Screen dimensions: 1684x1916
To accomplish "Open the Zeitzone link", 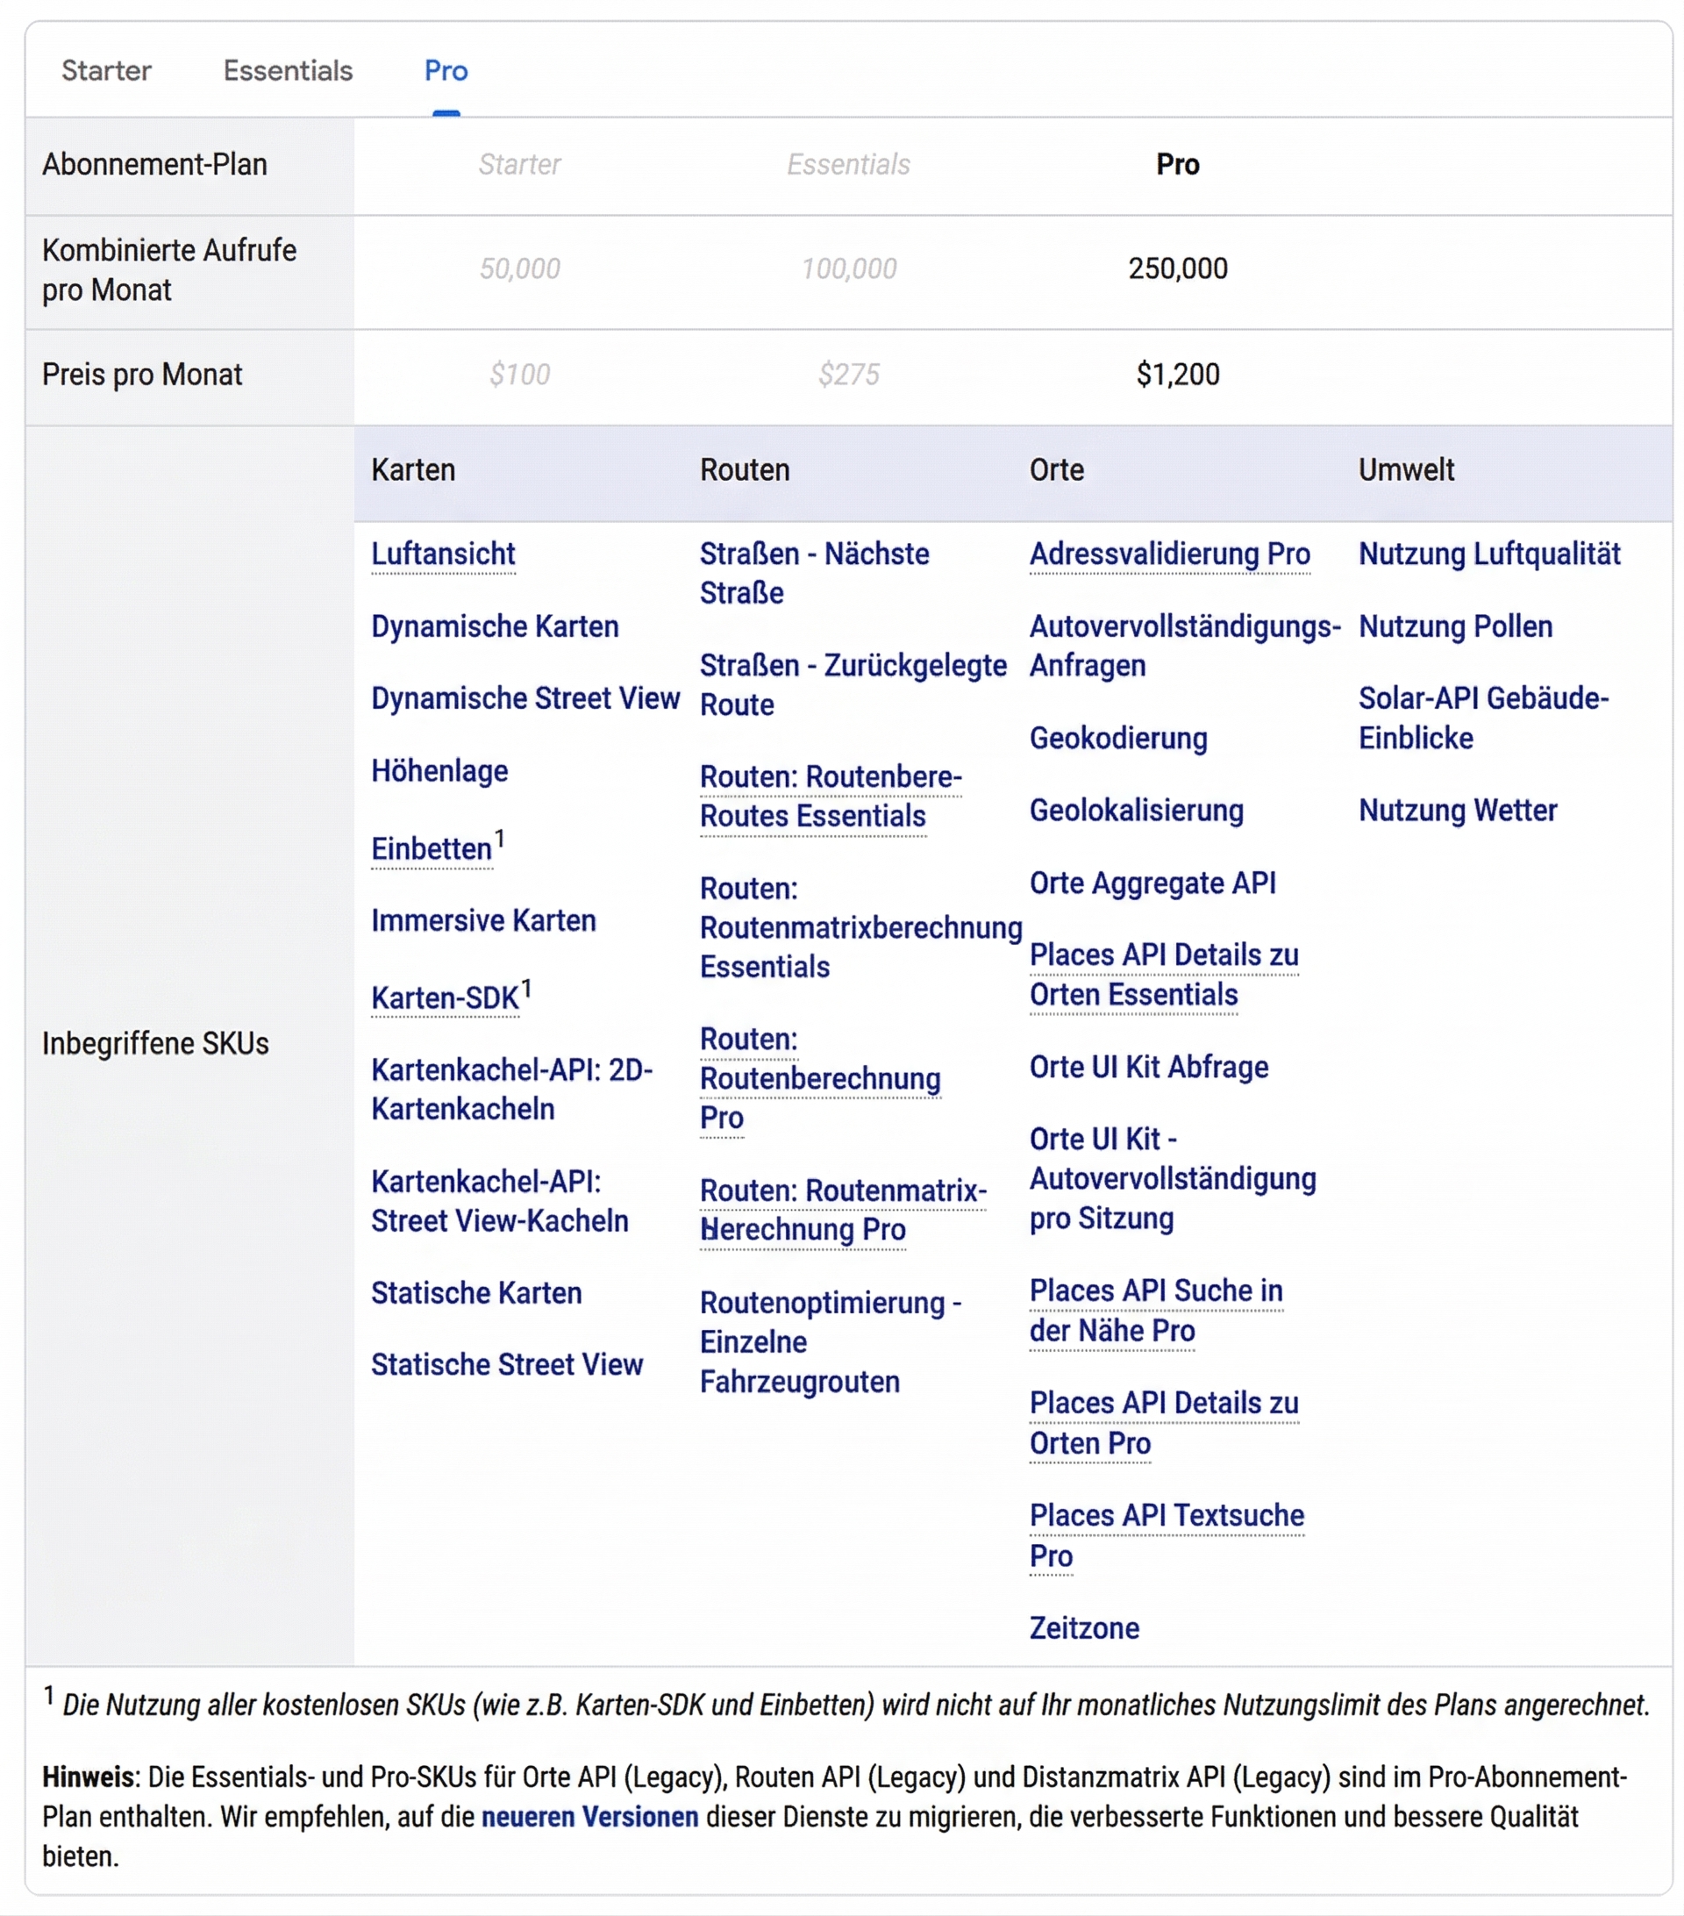I will (x=1083, y=1628).
